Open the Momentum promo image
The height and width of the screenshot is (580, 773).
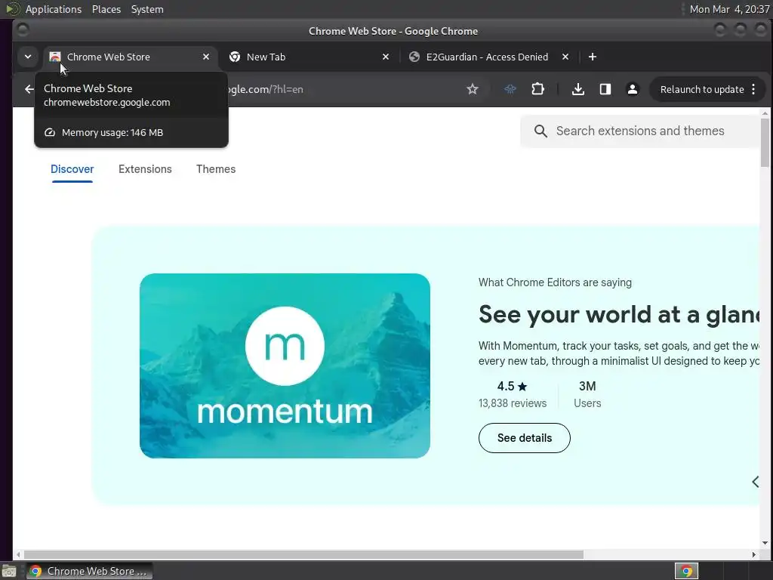click(285, 366)
